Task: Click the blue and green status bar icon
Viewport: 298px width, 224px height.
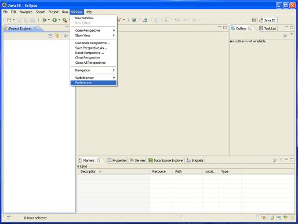Action: pos(285,218)
